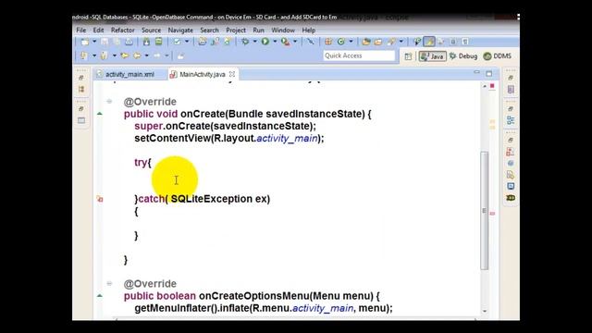This screenshot has height=333, width=592.
Task: Click the Run External Tools icon
Action: pyautogui.click(x=286, y=42)
